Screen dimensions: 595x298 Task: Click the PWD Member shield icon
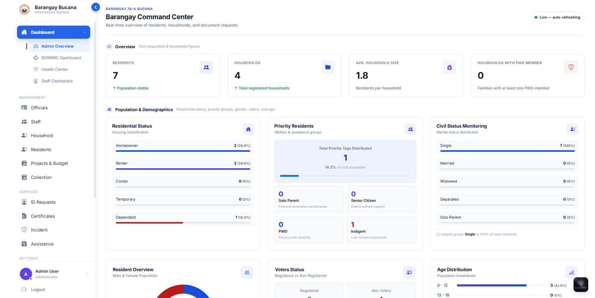571,67
